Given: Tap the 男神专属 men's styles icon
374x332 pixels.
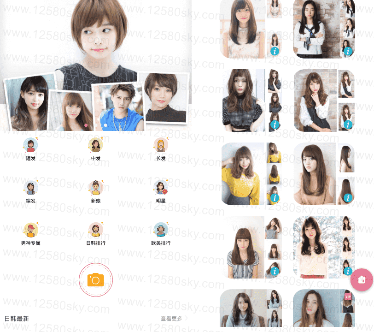Looking at the screenshot, I should [x=30, y=230].
